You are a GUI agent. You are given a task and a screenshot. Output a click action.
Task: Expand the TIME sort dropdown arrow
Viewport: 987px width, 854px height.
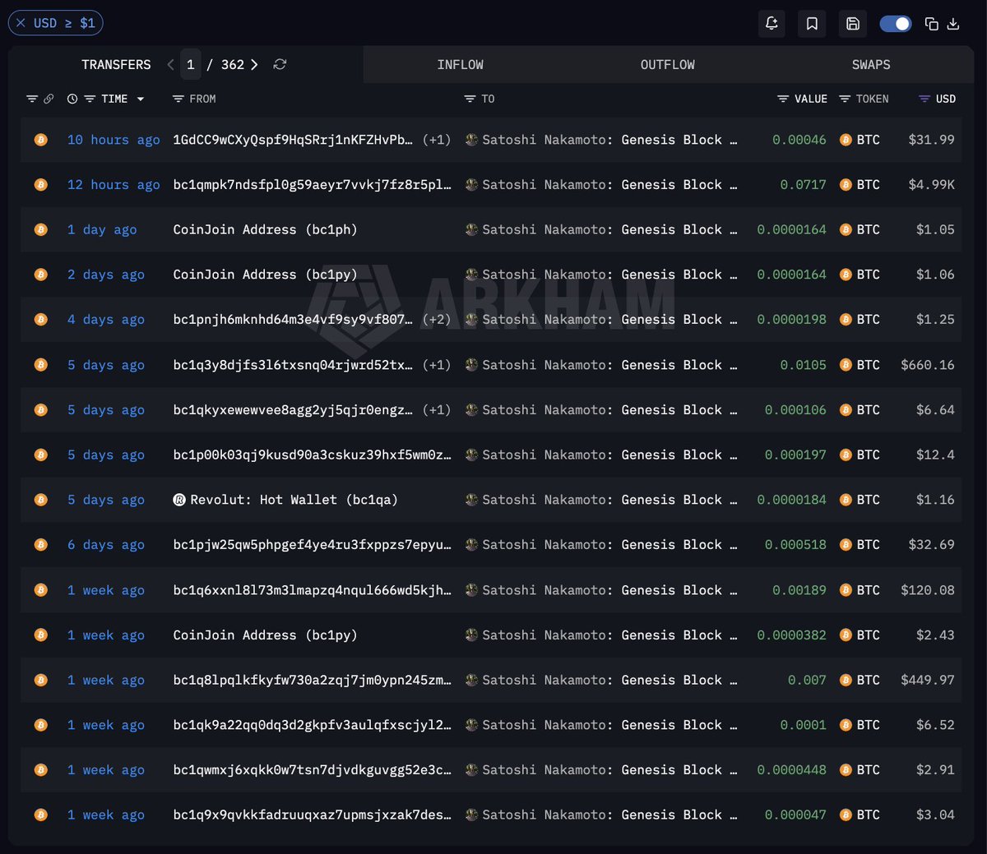tap(141, 99)
